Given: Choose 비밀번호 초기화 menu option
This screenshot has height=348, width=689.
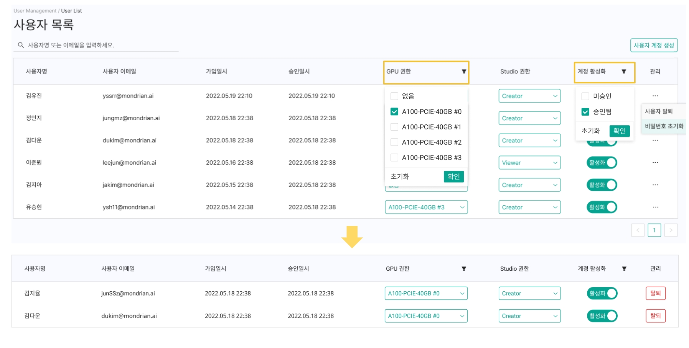Looking at the screenshot, I should pos(664,126).
